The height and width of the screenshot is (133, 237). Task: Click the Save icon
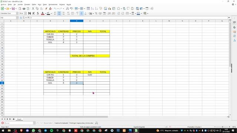(x=13, y=8)
